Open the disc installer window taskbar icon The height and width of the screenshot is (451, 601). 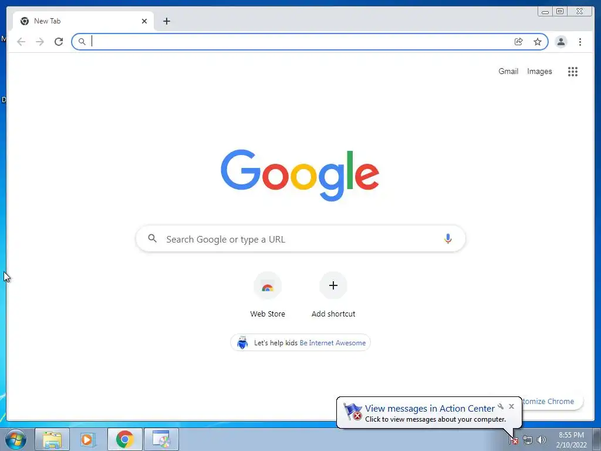(x=161, y=439)
